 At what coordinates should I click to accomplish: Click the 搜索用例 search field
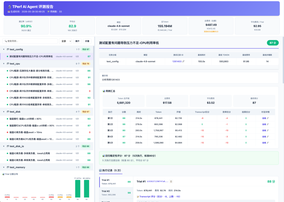30,41
